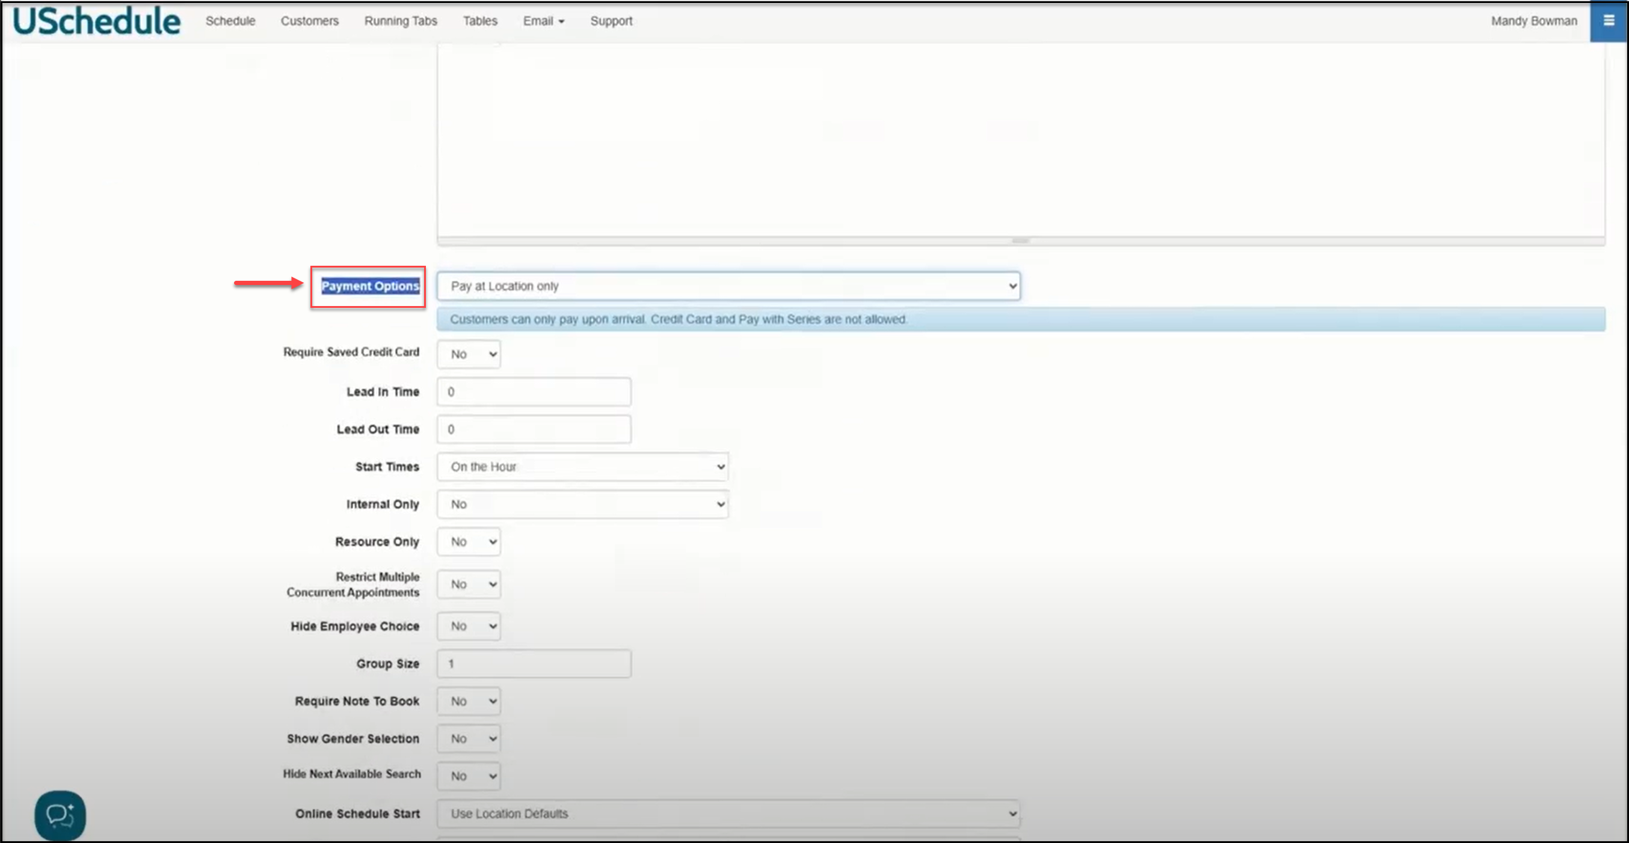Open the Email dropdown menu
The height and width of the screenshot is (843, 1629).
tap(543, 21)
